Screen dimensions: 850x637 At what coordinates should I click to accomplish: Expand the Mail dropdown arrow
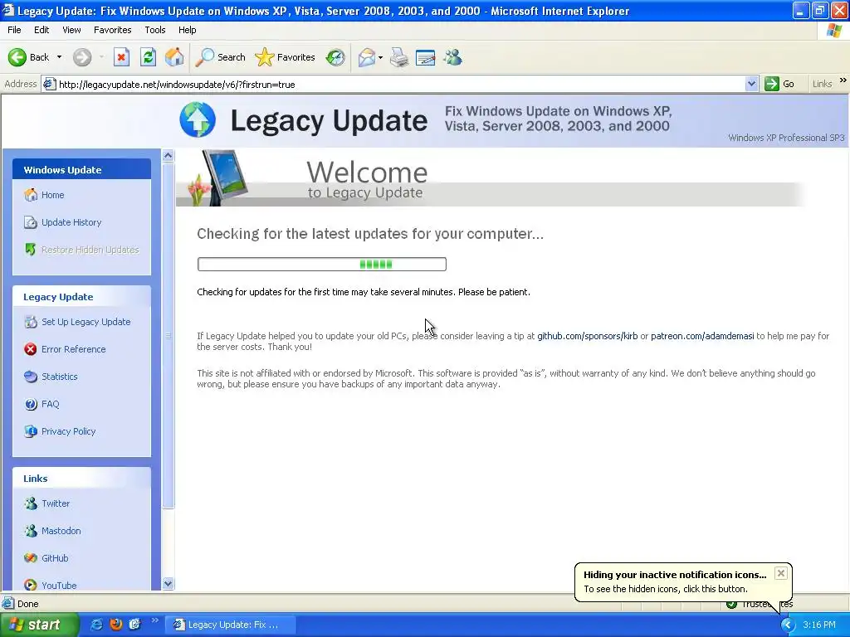pos(380,57)
